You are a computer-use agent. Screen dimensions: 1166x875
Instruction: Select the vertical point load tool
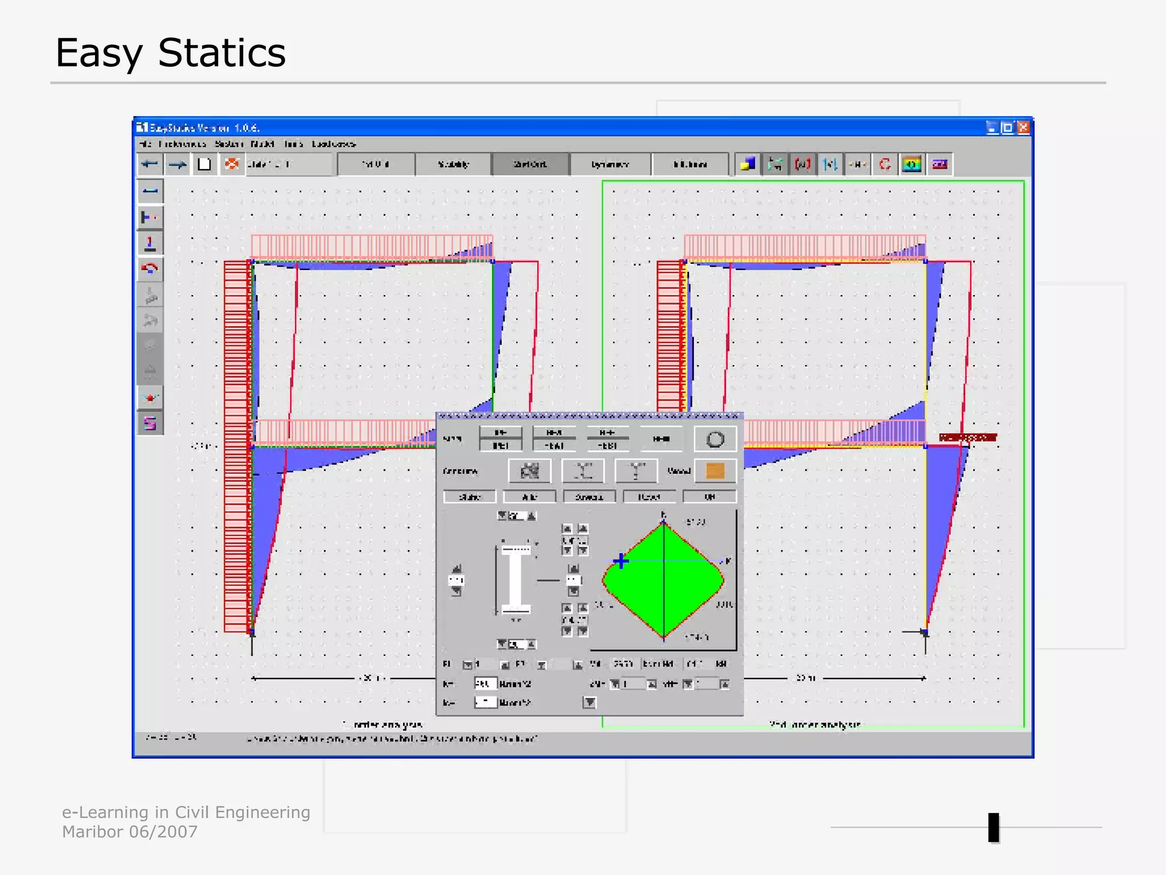[x=150, y=243]
